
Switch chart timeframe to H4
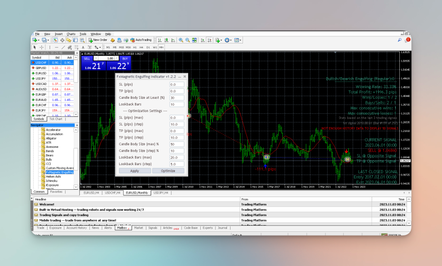pyautogui.click(x=142, y=46)
